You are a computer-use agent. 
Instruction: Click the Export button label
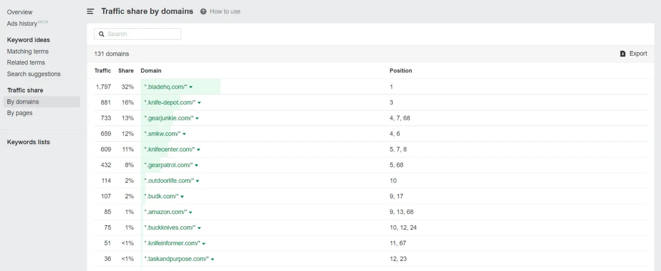coord(638,54)
